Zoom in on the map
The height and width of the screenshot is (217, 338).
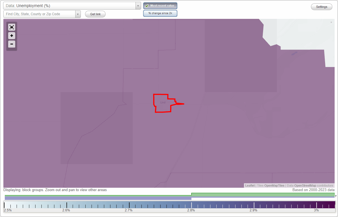[x=12, y=35]
